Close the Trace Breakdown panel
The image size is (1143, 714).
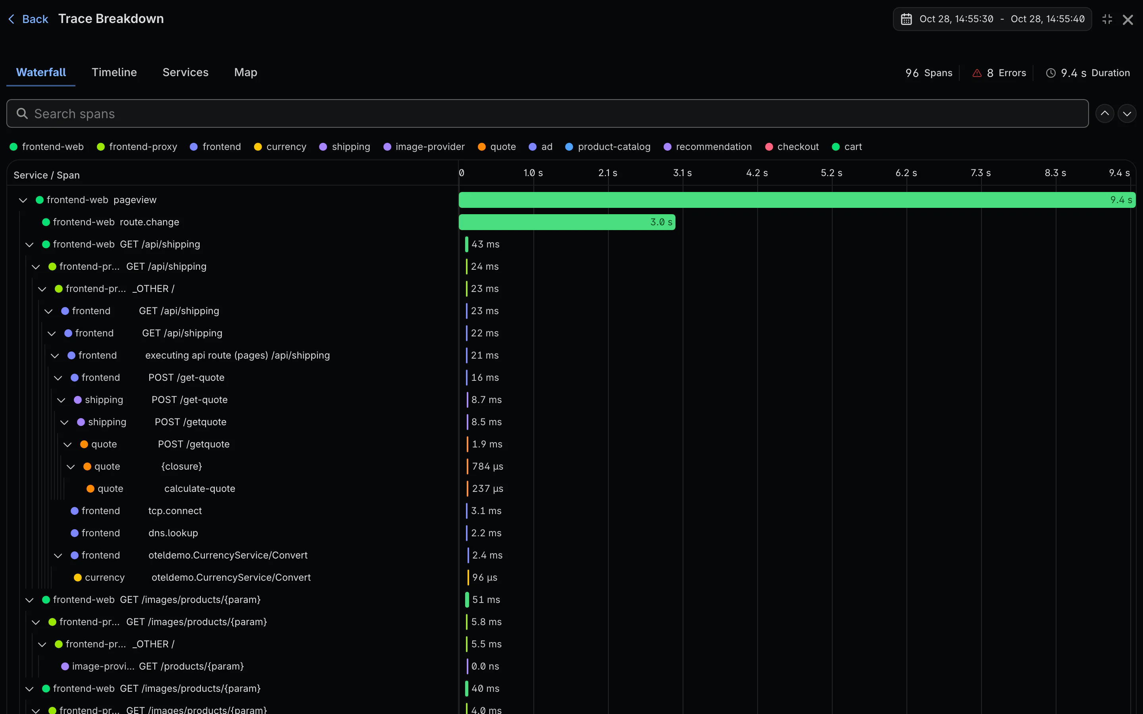pos(1128,19)
